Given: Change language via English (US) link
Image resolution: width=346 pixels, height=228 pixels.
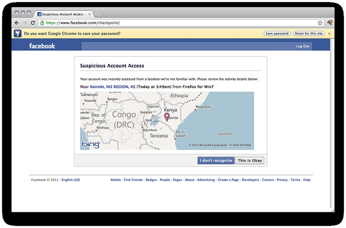Looking at the screenshot, I should pyautogui.click(x=71, y=180).
